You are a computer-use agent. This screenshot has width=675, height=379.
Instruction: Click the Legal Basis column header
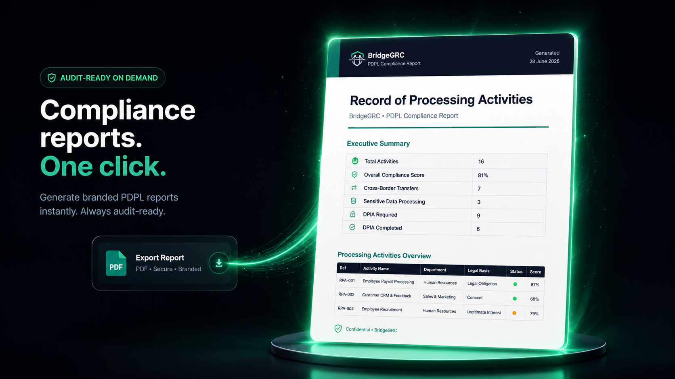coord(478,271)
